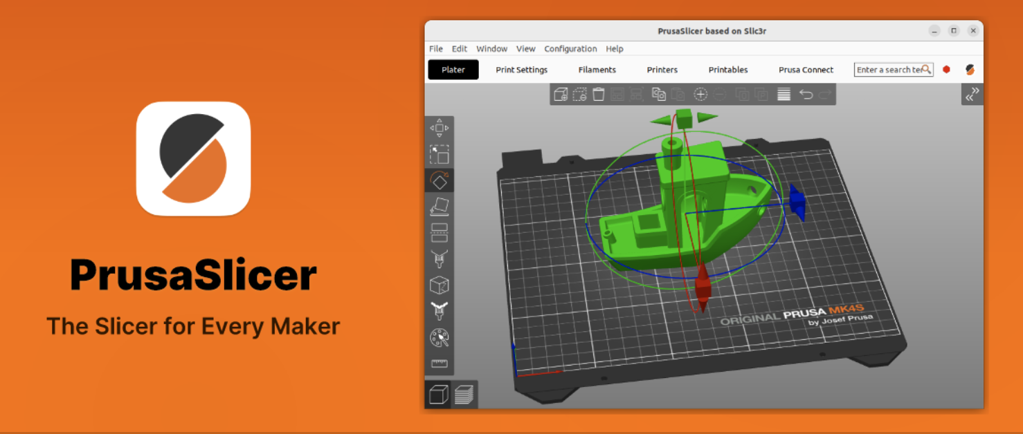Switch to the Printers tab
The height and width of the screenshot is (434, 1023).
coord(662,70)
